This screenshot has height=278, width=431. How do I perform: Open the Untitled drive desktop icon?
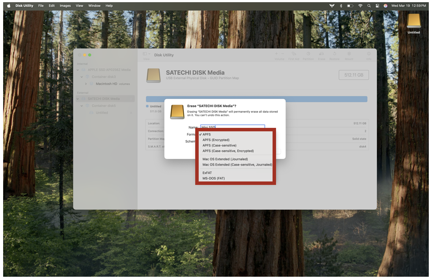(x=413, y=22)
